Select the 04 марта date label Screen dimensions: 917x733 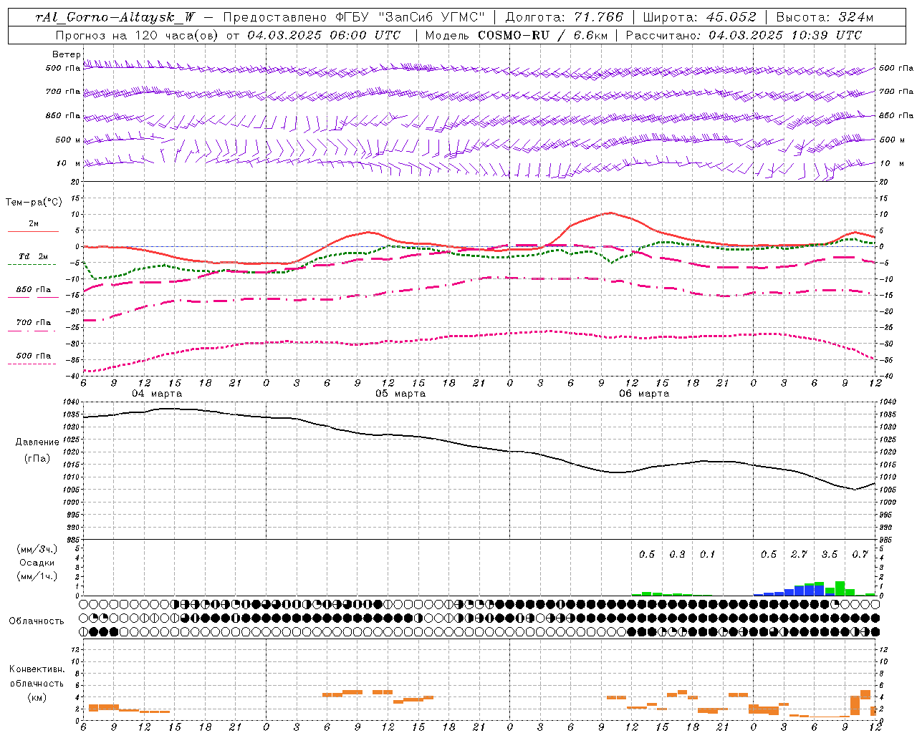click(x=157, y=394)
